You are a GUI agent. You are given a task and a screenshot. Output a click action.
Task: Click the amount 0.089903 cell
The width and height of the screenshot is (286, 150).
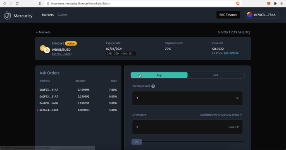click(83, 110)
